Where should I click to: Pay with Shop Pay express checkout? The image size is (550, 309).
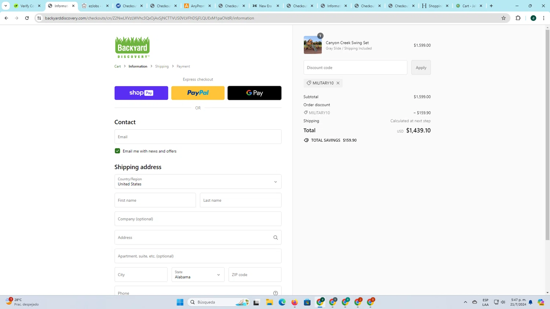[141, 93]
